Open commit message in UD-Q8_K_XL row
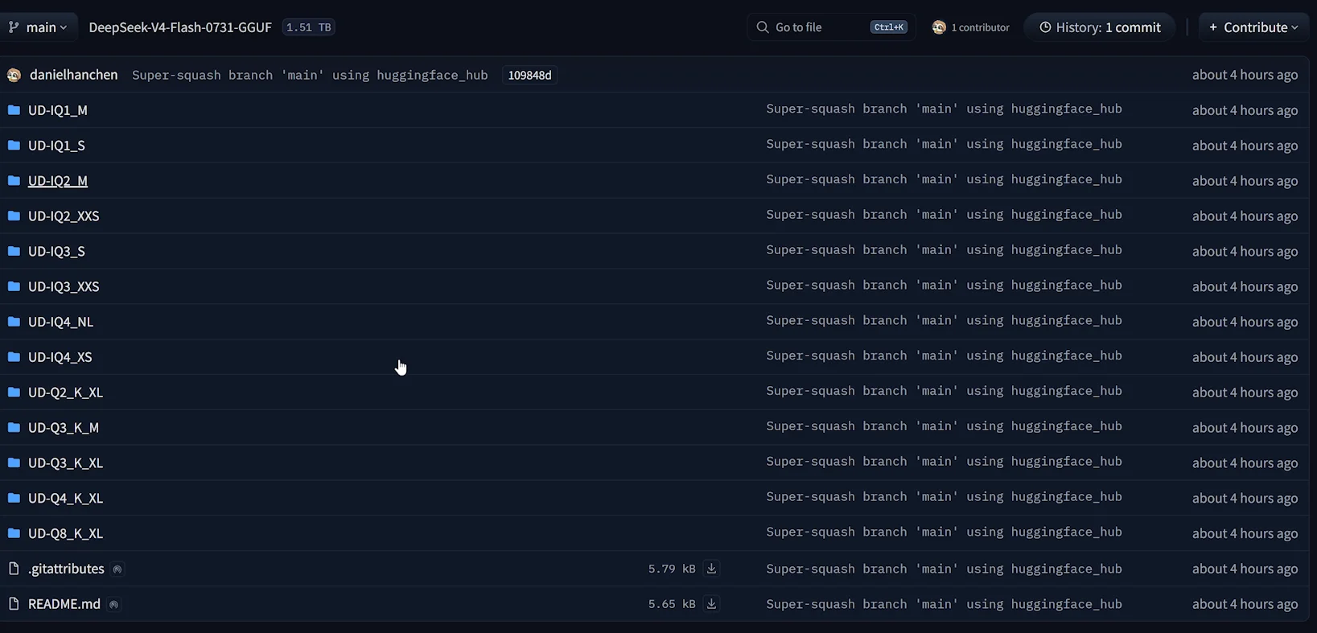The height and width of the screenshot is (633, 1317). click(x=944, y=532)
